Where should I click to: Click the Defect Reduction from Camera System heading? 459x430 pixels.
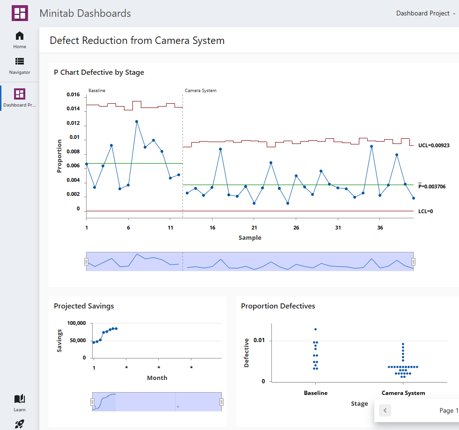point(137,41)
